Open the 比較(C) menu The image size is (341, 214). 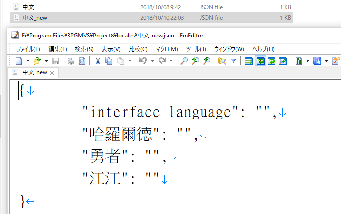coord(138,49)
